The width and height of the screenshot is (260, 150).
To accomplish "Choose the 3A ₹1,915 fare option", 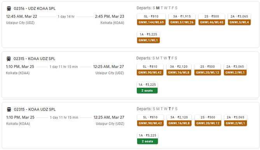I will 182,19.
